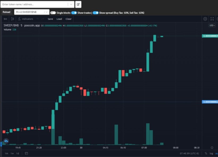Screen dimensions: 218x157
Task: Open the Indicators function icon
Action: pos(19,19)
